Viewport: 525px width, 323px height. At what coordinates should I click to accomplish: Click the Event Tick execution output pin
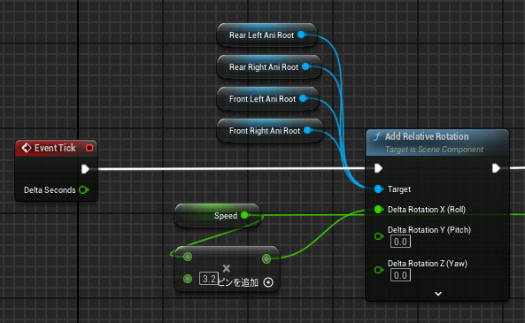pyautogui.click(x=85, y=169)
